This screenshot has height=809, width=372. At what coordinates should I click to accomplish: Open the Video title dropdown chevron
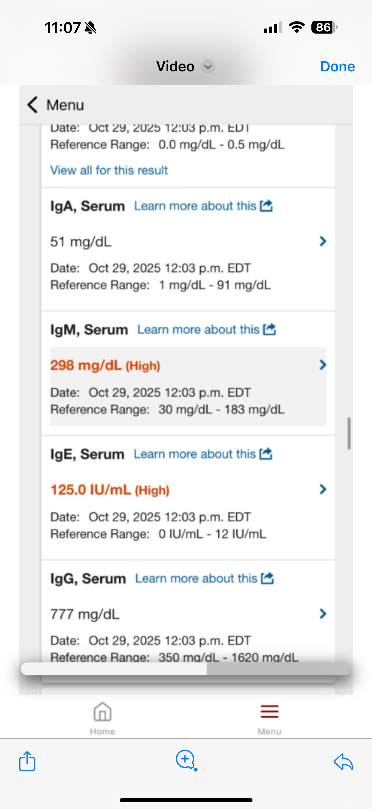coord(208,67)
